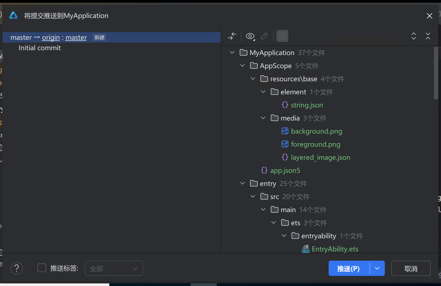Click the entryability folder icon

click(x=295, y=236)
